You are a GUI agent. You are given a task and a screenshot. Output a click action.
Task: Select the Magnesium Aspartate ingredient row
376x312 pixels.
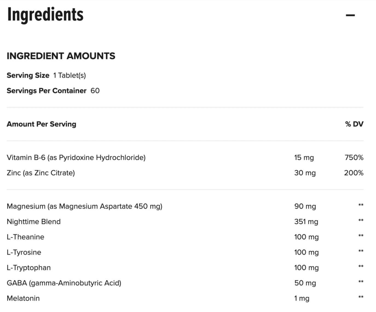tap(85, 206)
